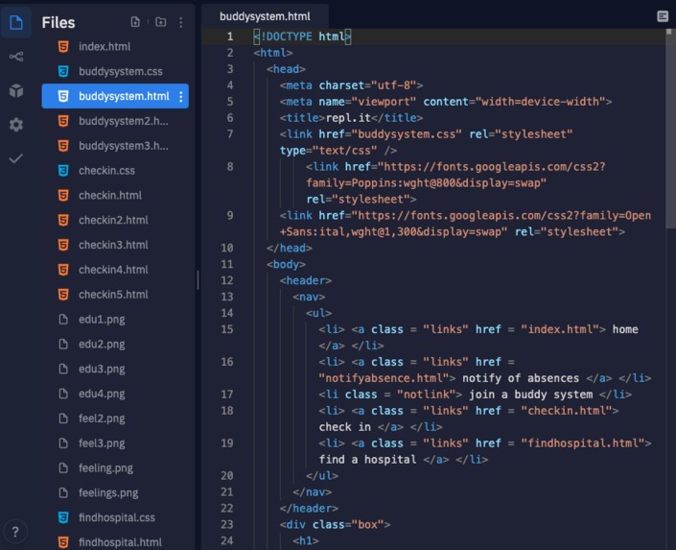Open findhospital.css from the file list
This screenshot has height=550, width=676.
(x=115, y=517)
